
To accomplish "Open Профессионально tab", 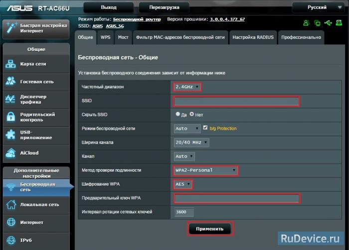I will tap(301, 37).
